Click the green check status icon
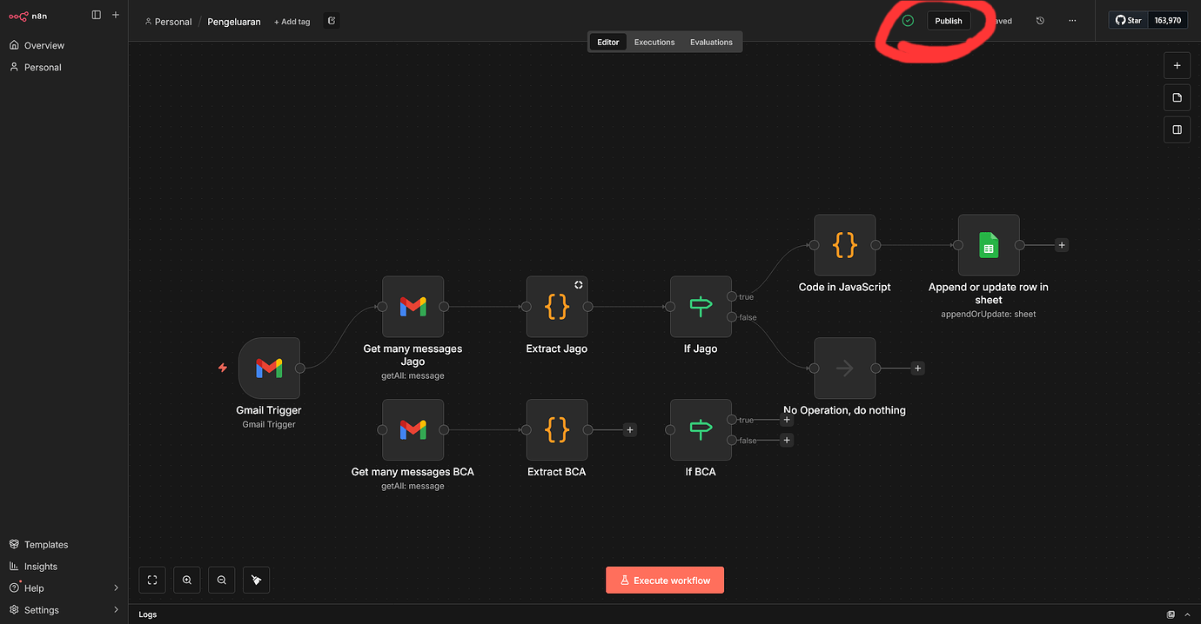 coord(908,20)
